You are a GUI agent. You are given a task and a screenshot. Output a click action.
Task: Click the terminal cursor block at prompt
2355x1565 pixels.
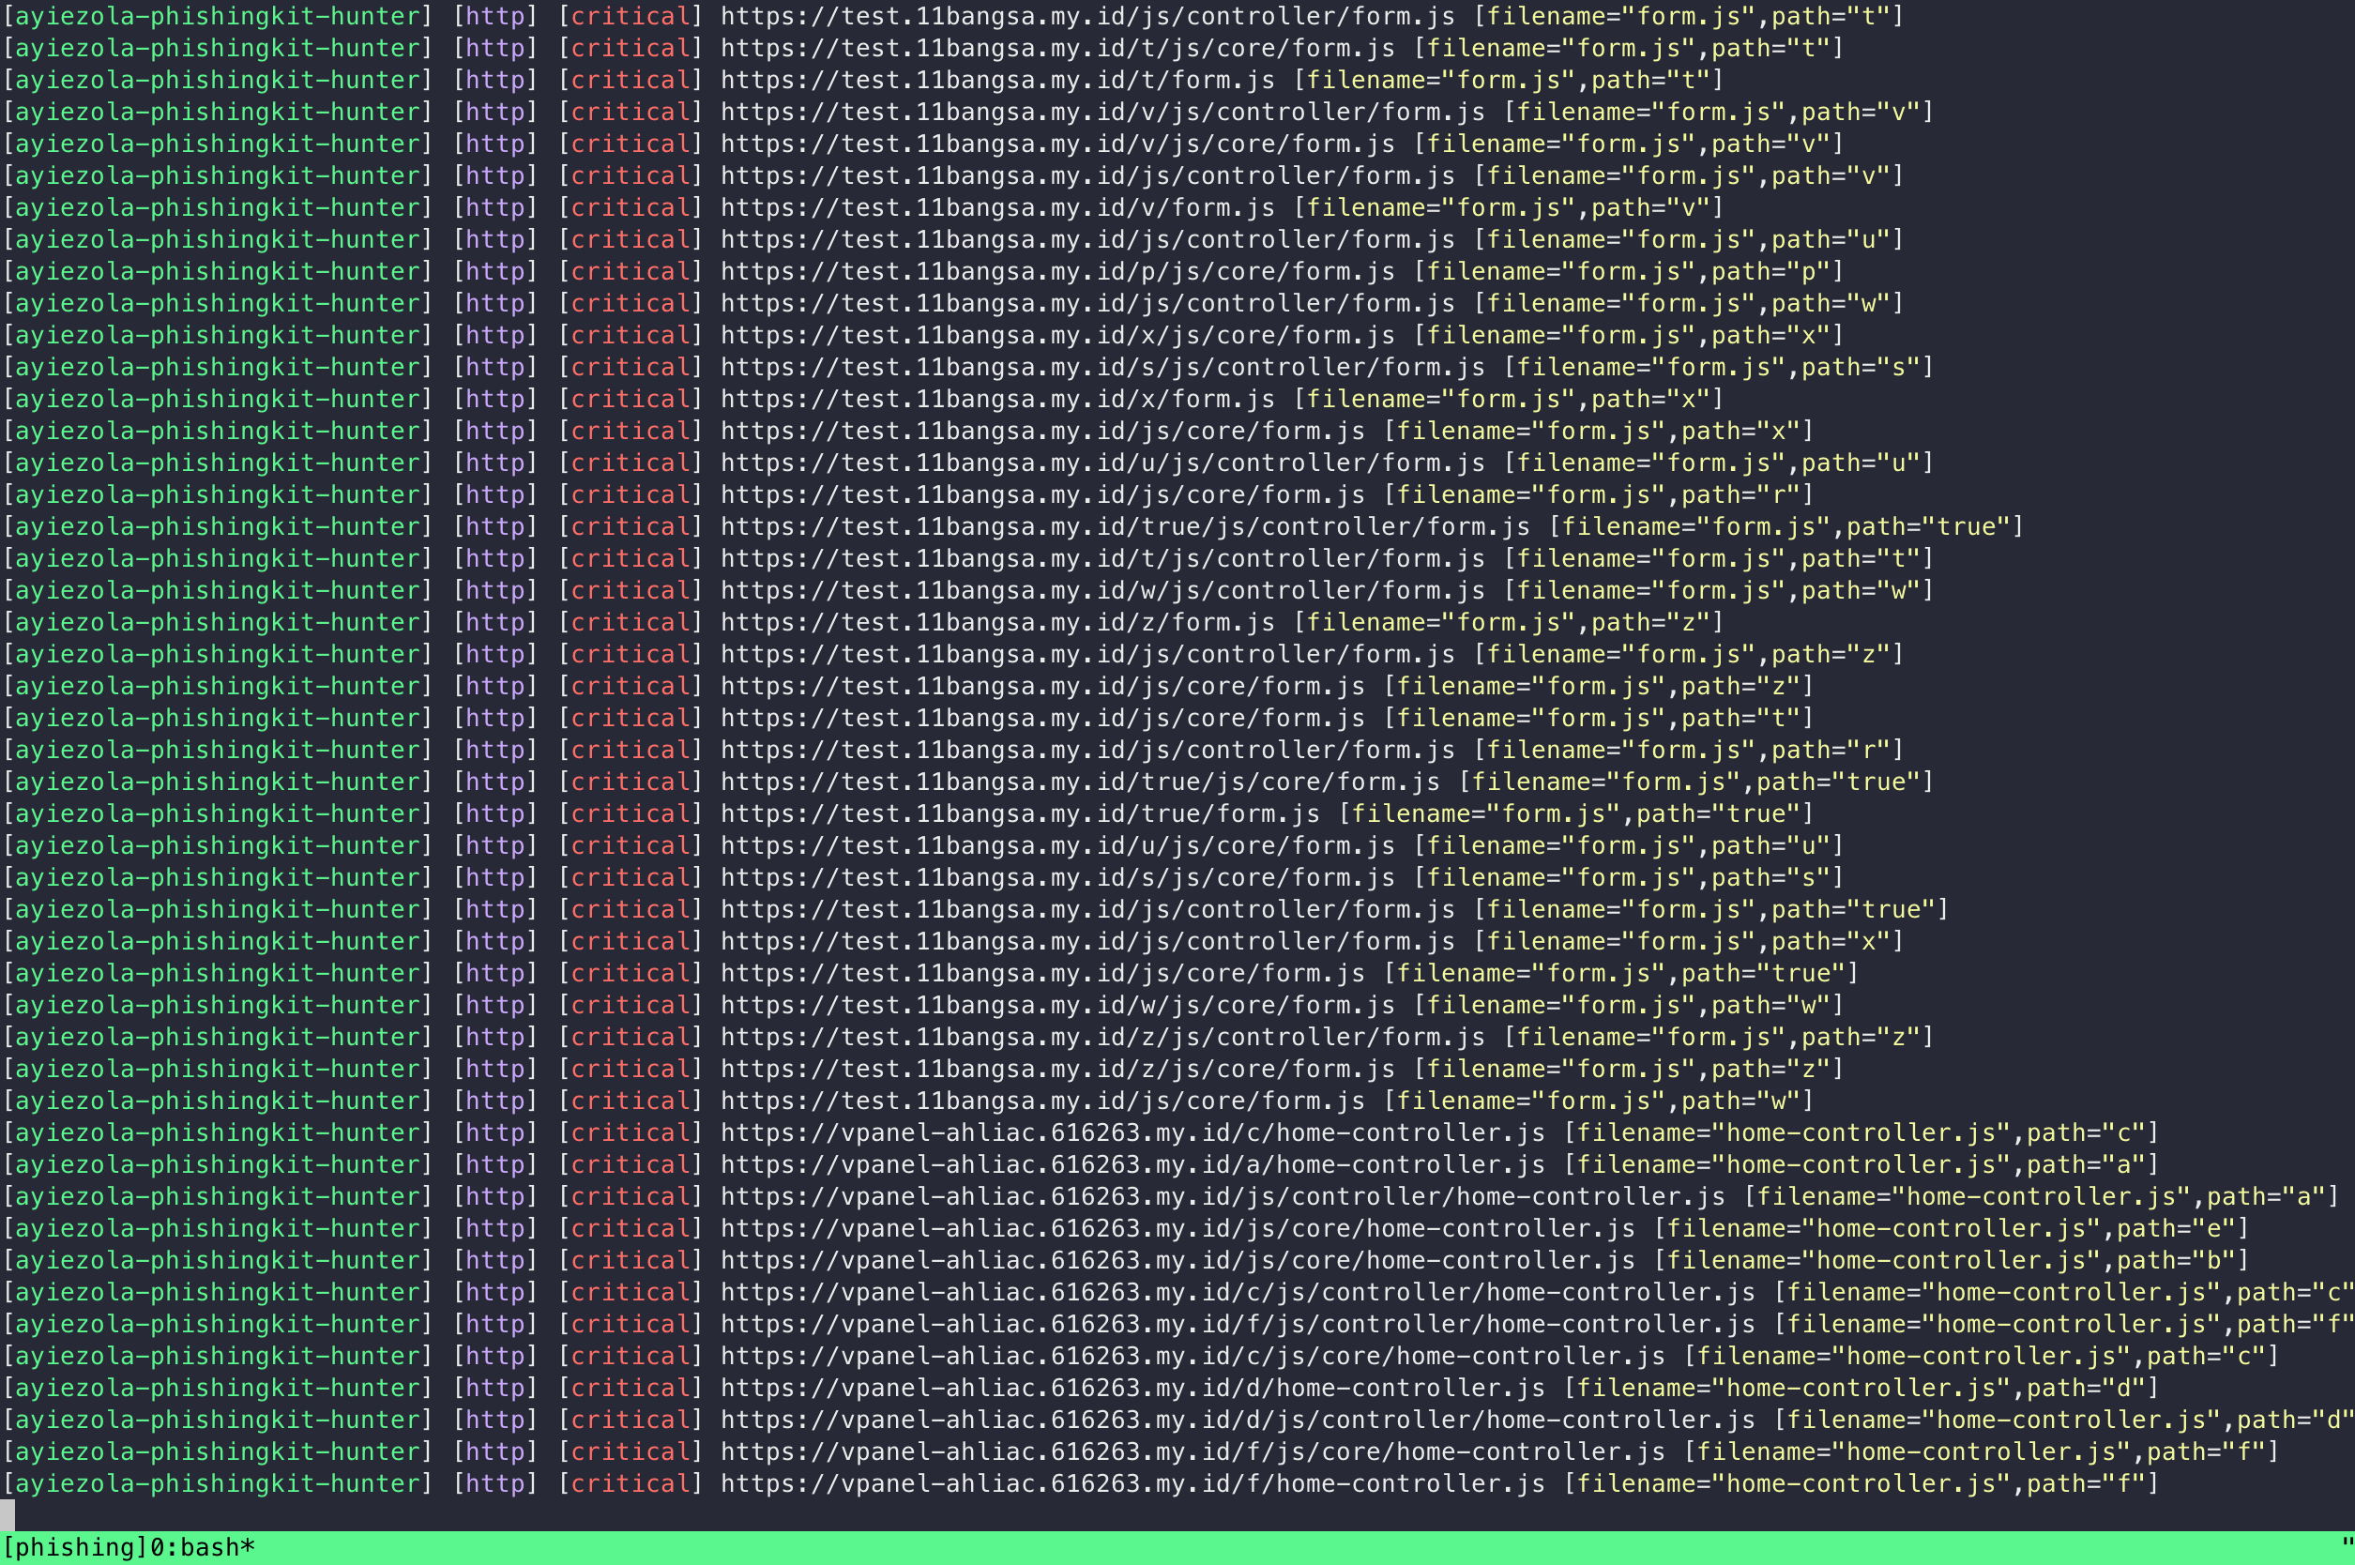click(x=7, y=1514)
